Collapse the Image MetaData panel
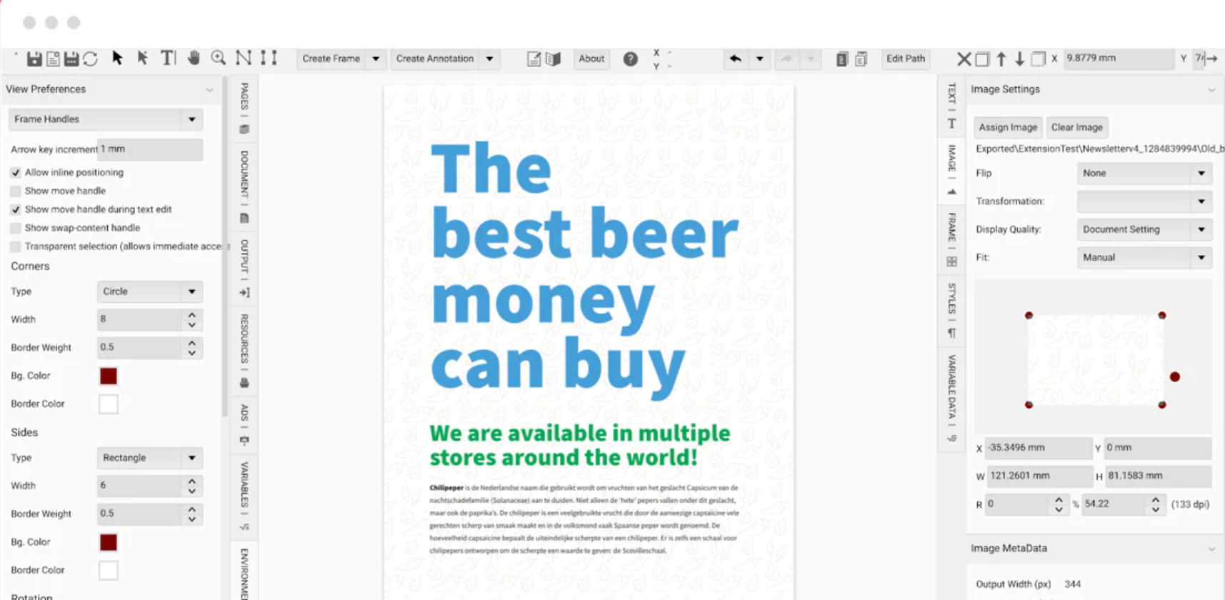The image size is (1225, 600). [1211, 549]
